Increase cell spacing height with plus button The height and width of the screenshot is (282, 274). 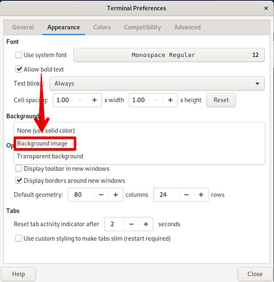tap(170, 100)
